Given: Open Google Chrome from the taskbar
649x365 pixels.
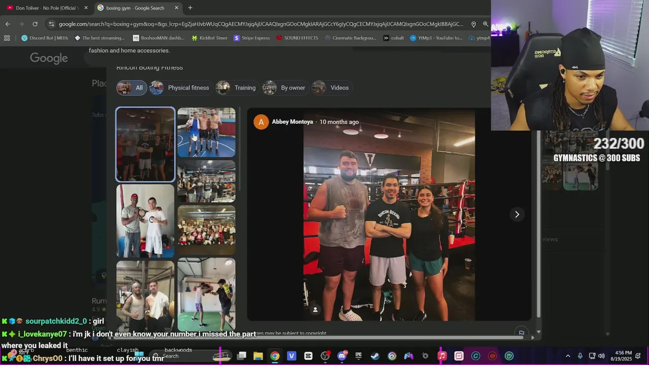Looking at the screenshot, I should [x=274, y=356].
